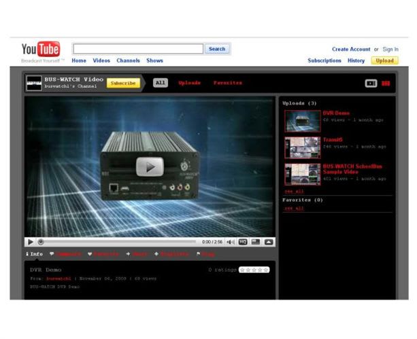Screen dimensions: 417x339
Task: Click the BUS-WATCH channel avatar icon
Action: (x=34, y=83)
